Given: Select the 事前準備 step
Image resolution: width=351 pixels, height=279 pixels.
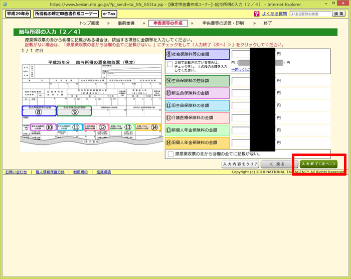Looking at the screenshot, I should (126, 23).
